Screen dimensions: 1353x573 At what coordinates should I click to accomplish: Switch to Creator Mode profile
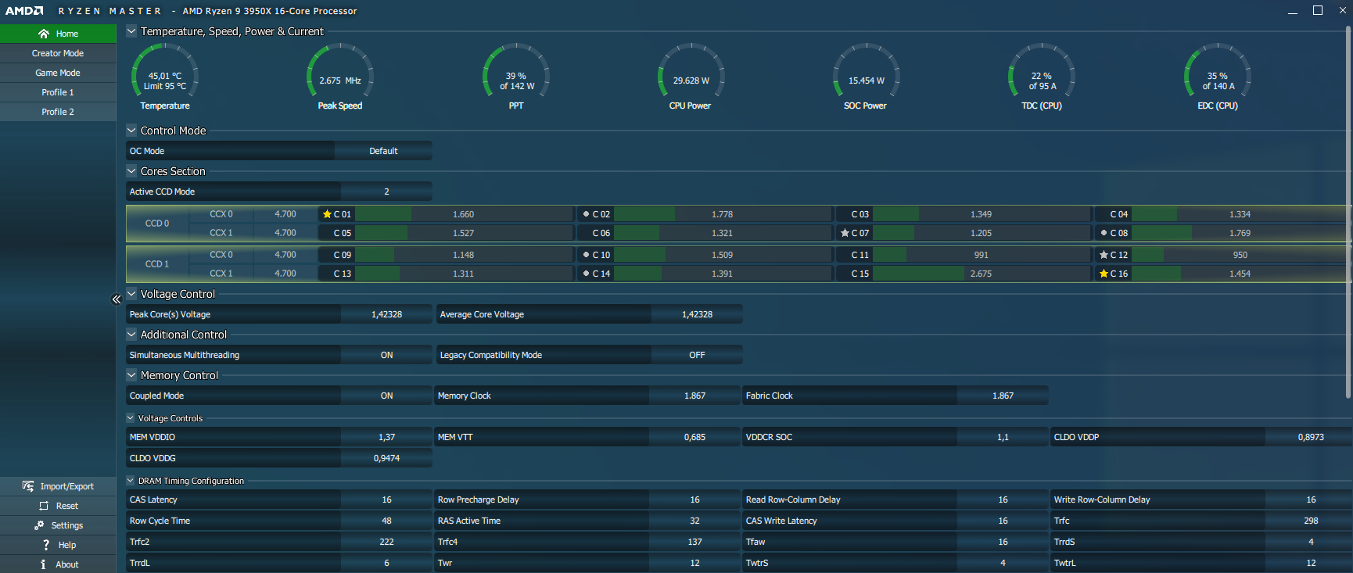point(58,53)
